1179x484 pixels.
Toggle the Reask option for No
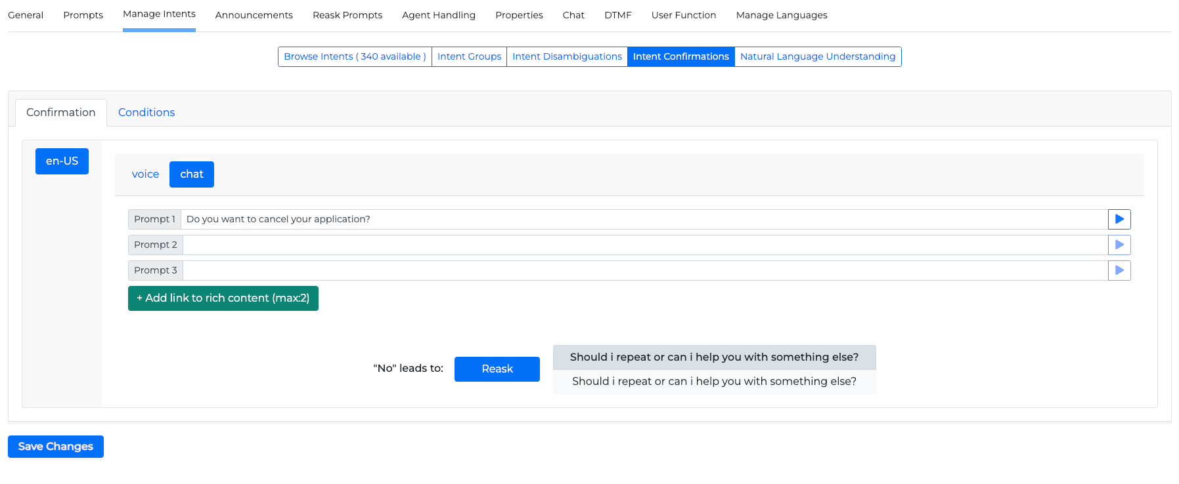tap(497, 369)
